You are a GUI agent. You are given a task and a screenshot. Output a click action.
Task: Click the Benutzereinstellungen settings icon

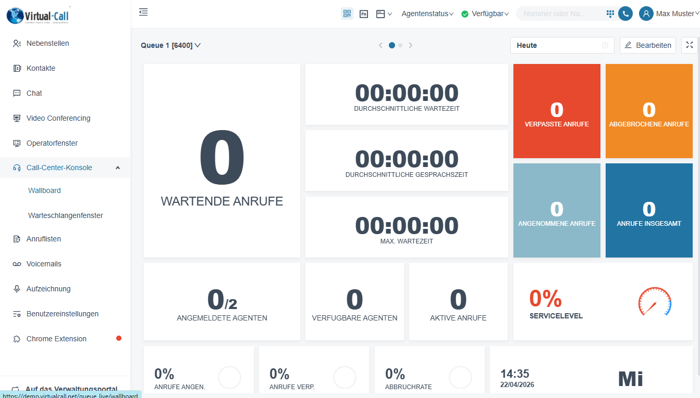17,314
